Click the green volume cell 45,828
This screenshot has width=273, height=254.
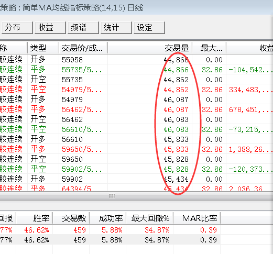click(176, 169)
